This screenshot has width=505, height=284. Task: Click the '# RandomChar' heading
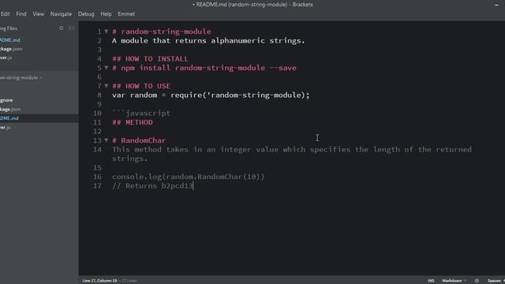139,140
